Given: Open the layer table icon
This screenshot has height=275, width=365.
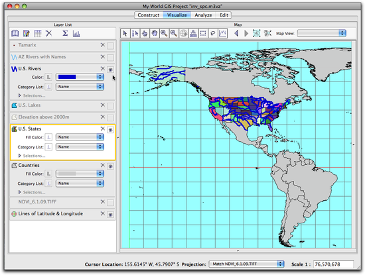Looking at the screenshot, I should 38,34.
